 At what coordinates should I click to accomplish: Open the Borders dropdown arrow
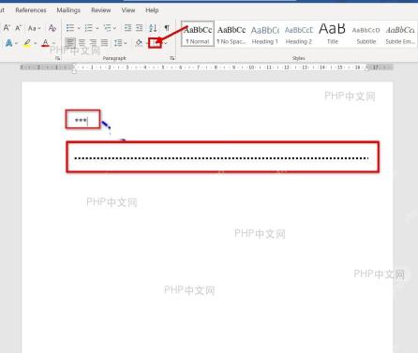pyautogui.click(x=165, y=43)
